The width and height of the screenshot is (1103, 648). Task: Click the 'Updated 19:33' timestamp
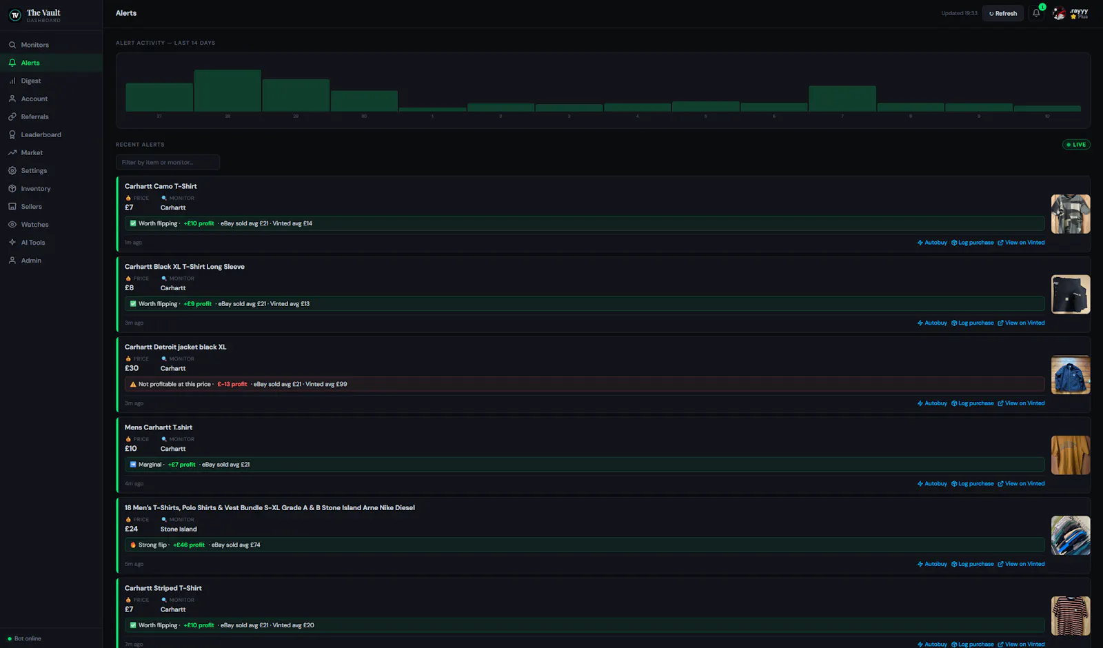pyautogui.click(x=960, y=13)
